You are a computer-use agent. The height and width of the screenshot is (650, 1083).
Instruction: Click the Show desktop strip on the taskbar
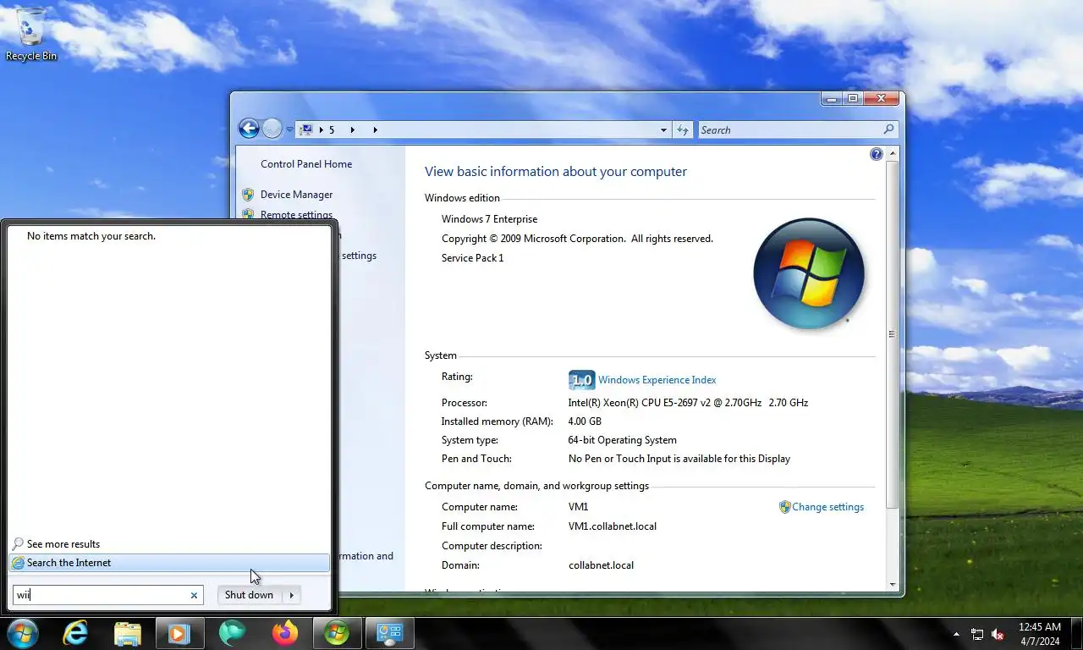pyautogui.click(x=1077, y=634)
